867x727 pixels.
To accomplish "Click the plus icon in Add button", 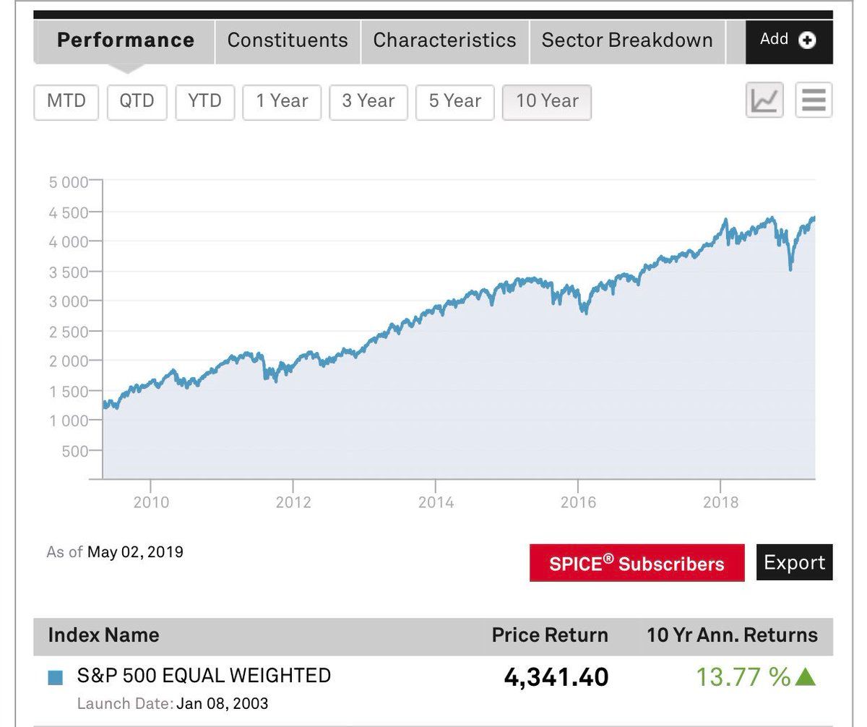I will coord(807,40).
